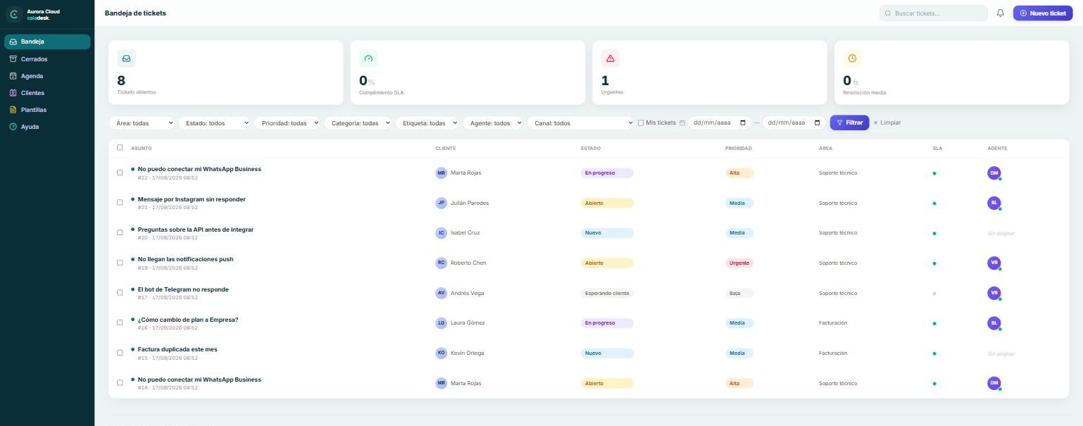Open the Estado filter dropdown
The image size is (1083, 426).
[x=214, y=123]
